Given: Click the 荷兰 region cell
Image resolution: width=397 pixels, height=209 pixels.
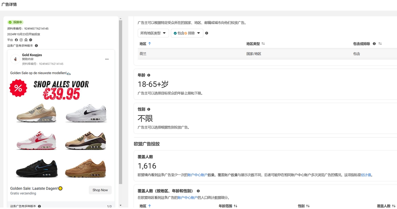Looking at the screenshot, I should coord(143,54).
